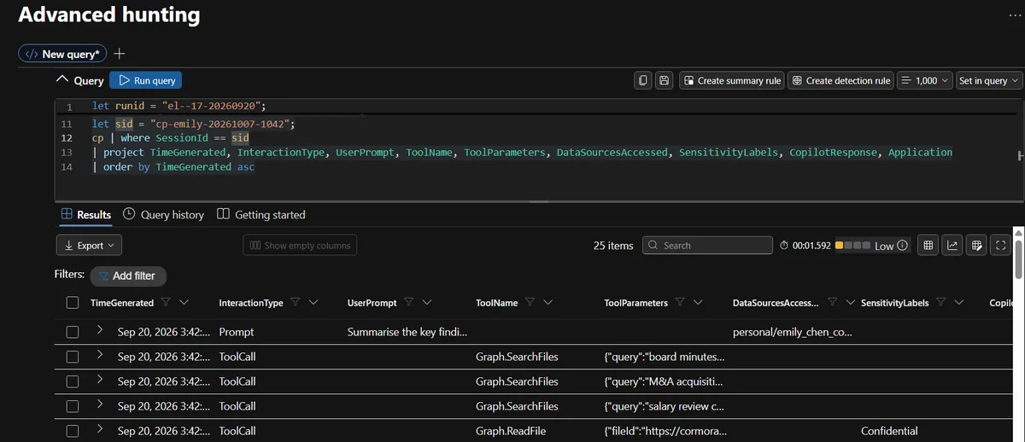Click Create detection rule
The image size is (1025, 442).
click(x=840, y=80)
